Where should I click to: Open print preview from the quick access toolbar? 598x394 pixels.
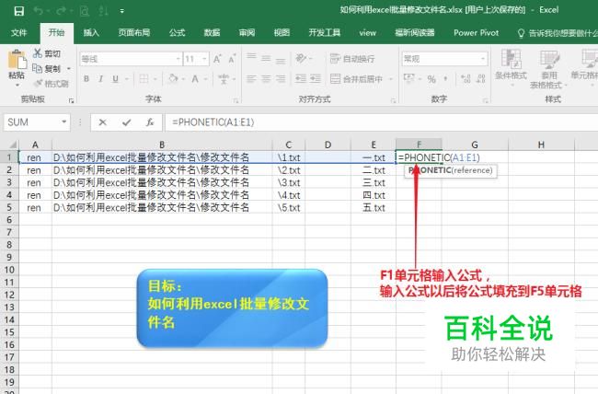coord(85,11)
